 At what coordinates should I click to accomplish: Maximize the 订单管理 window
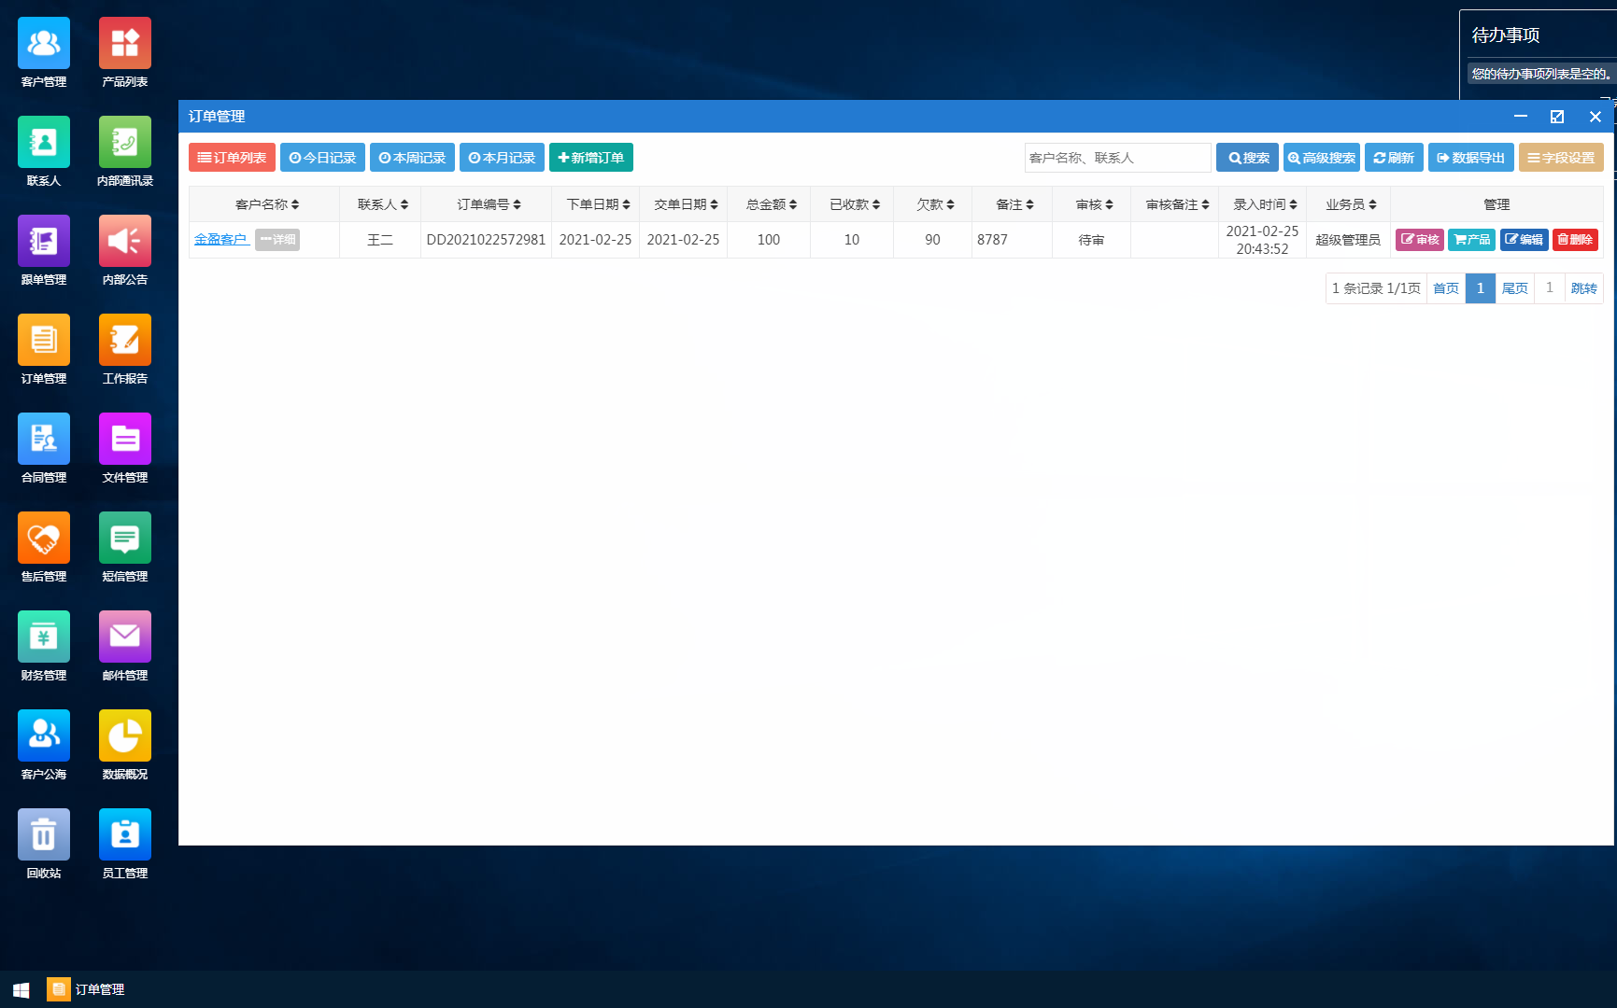pyautogui.click(x=1557, y=117)
